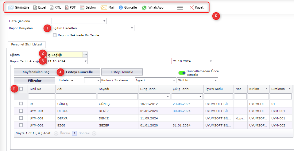Open the Şablon template tool

[82, 7]
